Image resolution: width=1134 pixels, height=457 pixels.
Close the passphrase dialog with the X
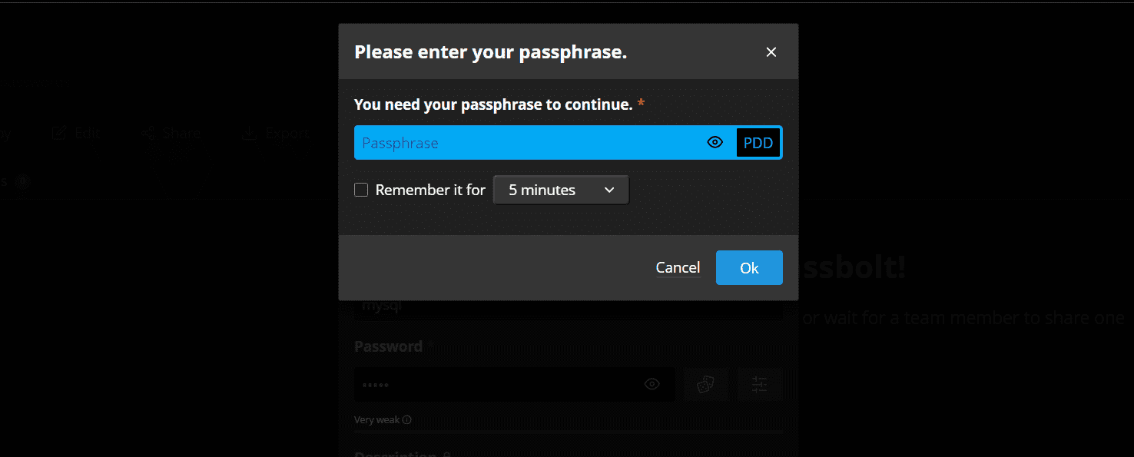click(x=771, y=52)
